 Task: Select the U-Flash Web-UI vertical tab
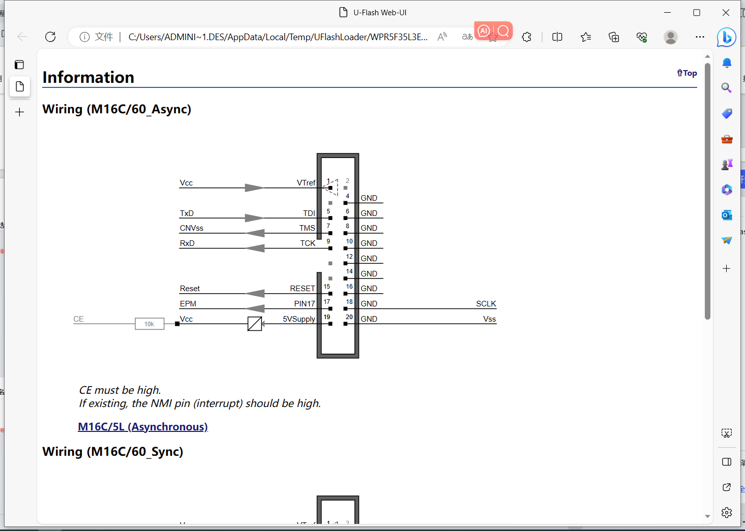coord(20,86)
